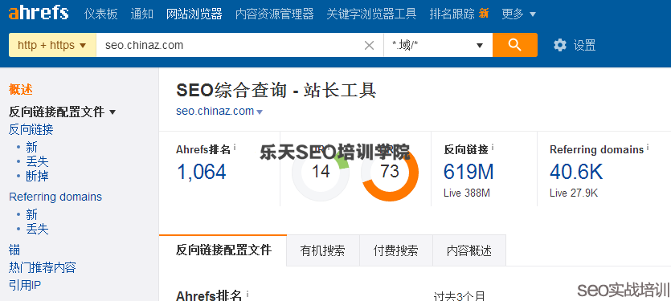Click 反向链接 sidebar link
The width and height of the screenshot is (671, 301).
coord(31,129)
